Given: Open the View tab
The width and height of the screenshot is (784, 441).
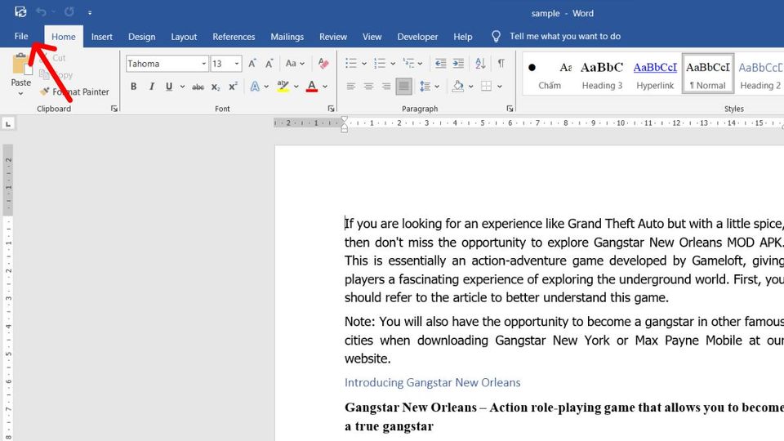Looking at the screenshot, I should click(x=372, y=37).
